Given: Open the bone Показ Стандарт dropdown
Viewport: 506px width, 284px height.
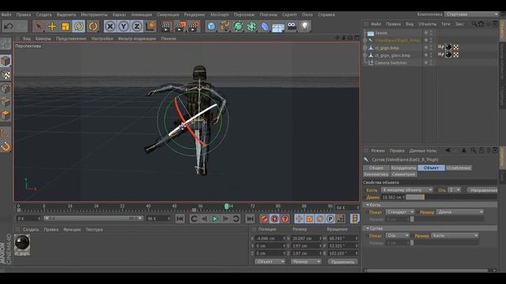Looking at the screenshot, I should coord(400,212).
